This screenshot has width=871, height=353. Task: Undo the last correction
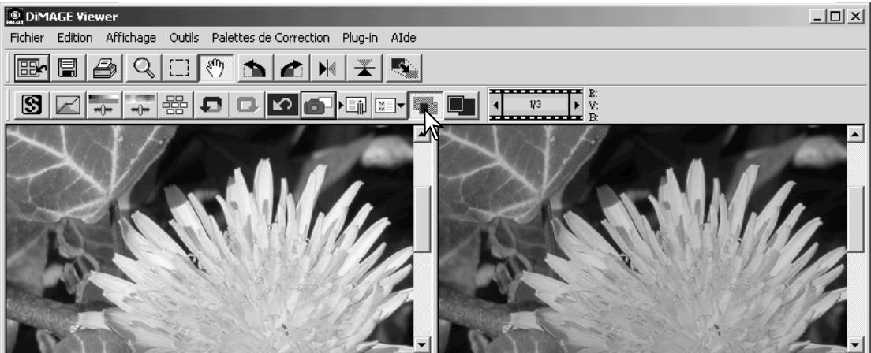pos(211,105)
